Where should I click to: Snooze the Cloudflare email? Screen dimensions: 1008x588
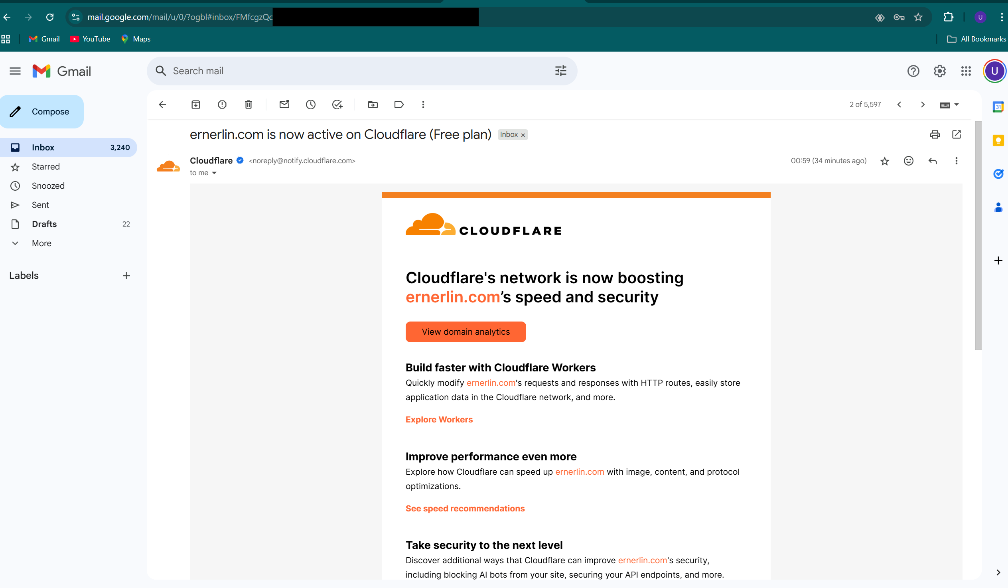[311, 105]
